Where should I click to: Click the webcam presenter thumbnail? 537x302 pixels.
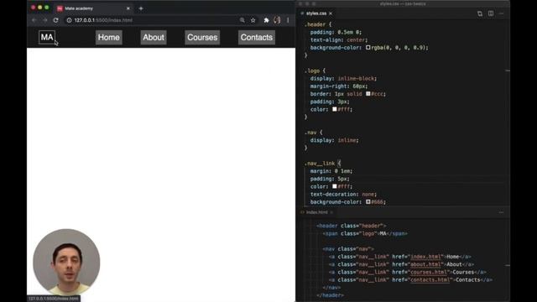(x=66, y=262)
